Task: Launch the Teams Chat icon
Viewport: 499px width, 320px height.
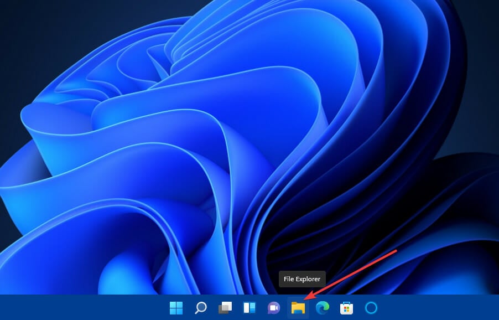Action: pos(274,308)
